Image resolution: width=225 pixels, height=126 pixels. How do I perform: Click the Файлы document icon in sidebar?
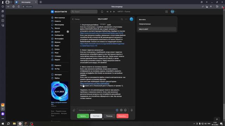tap(52, 78)
